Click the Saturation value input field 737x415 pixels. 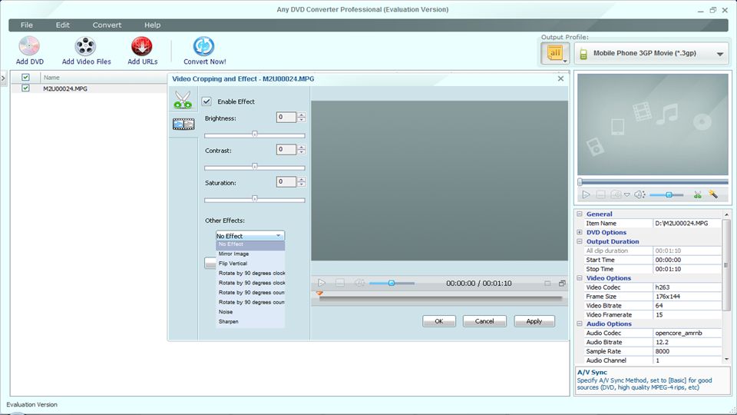[286, 181]
